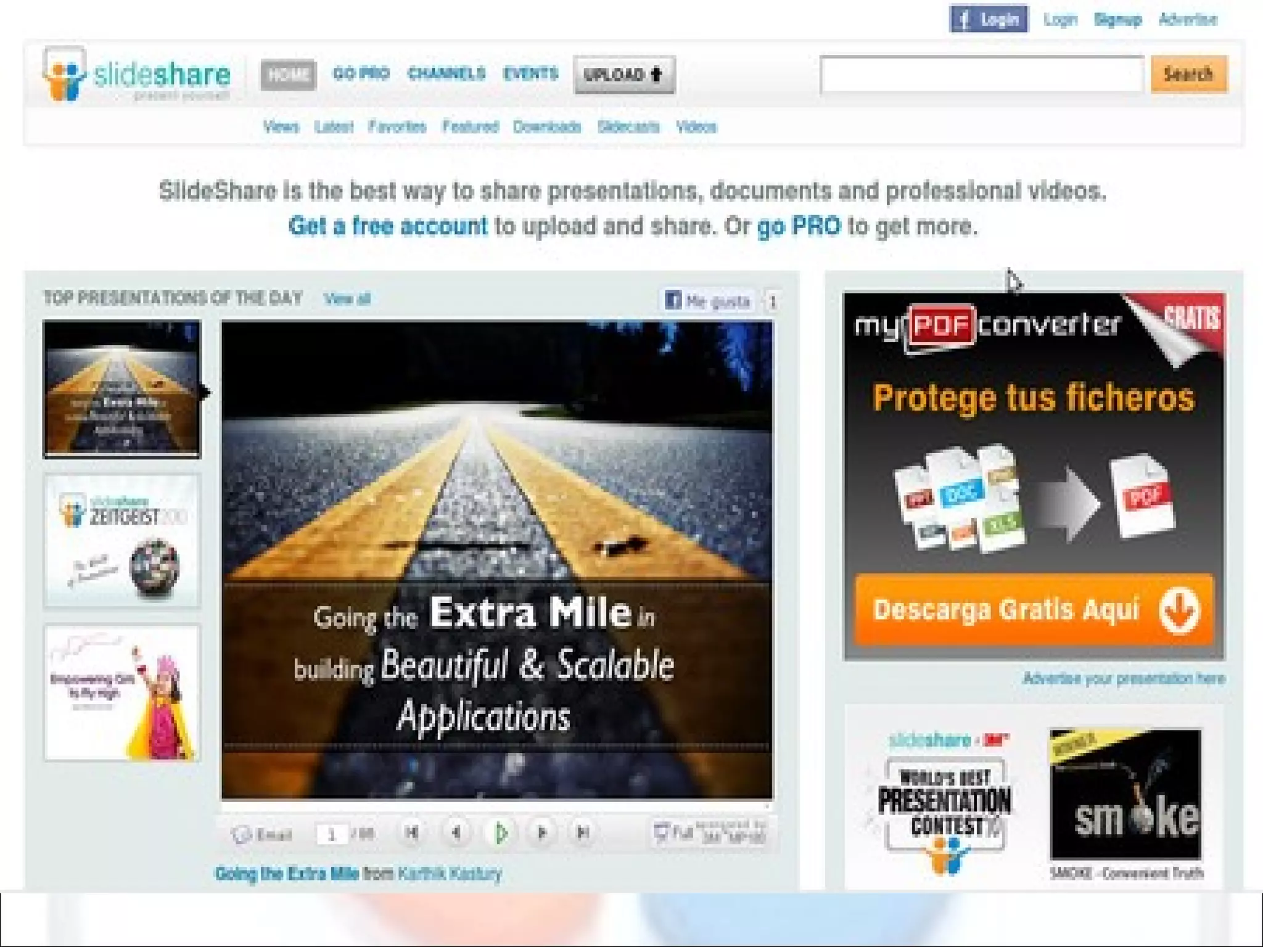Image resolution: width=1263 pixels, height=947 pixels.
Task: Open the Signup link
Action: coord(1117,20)
